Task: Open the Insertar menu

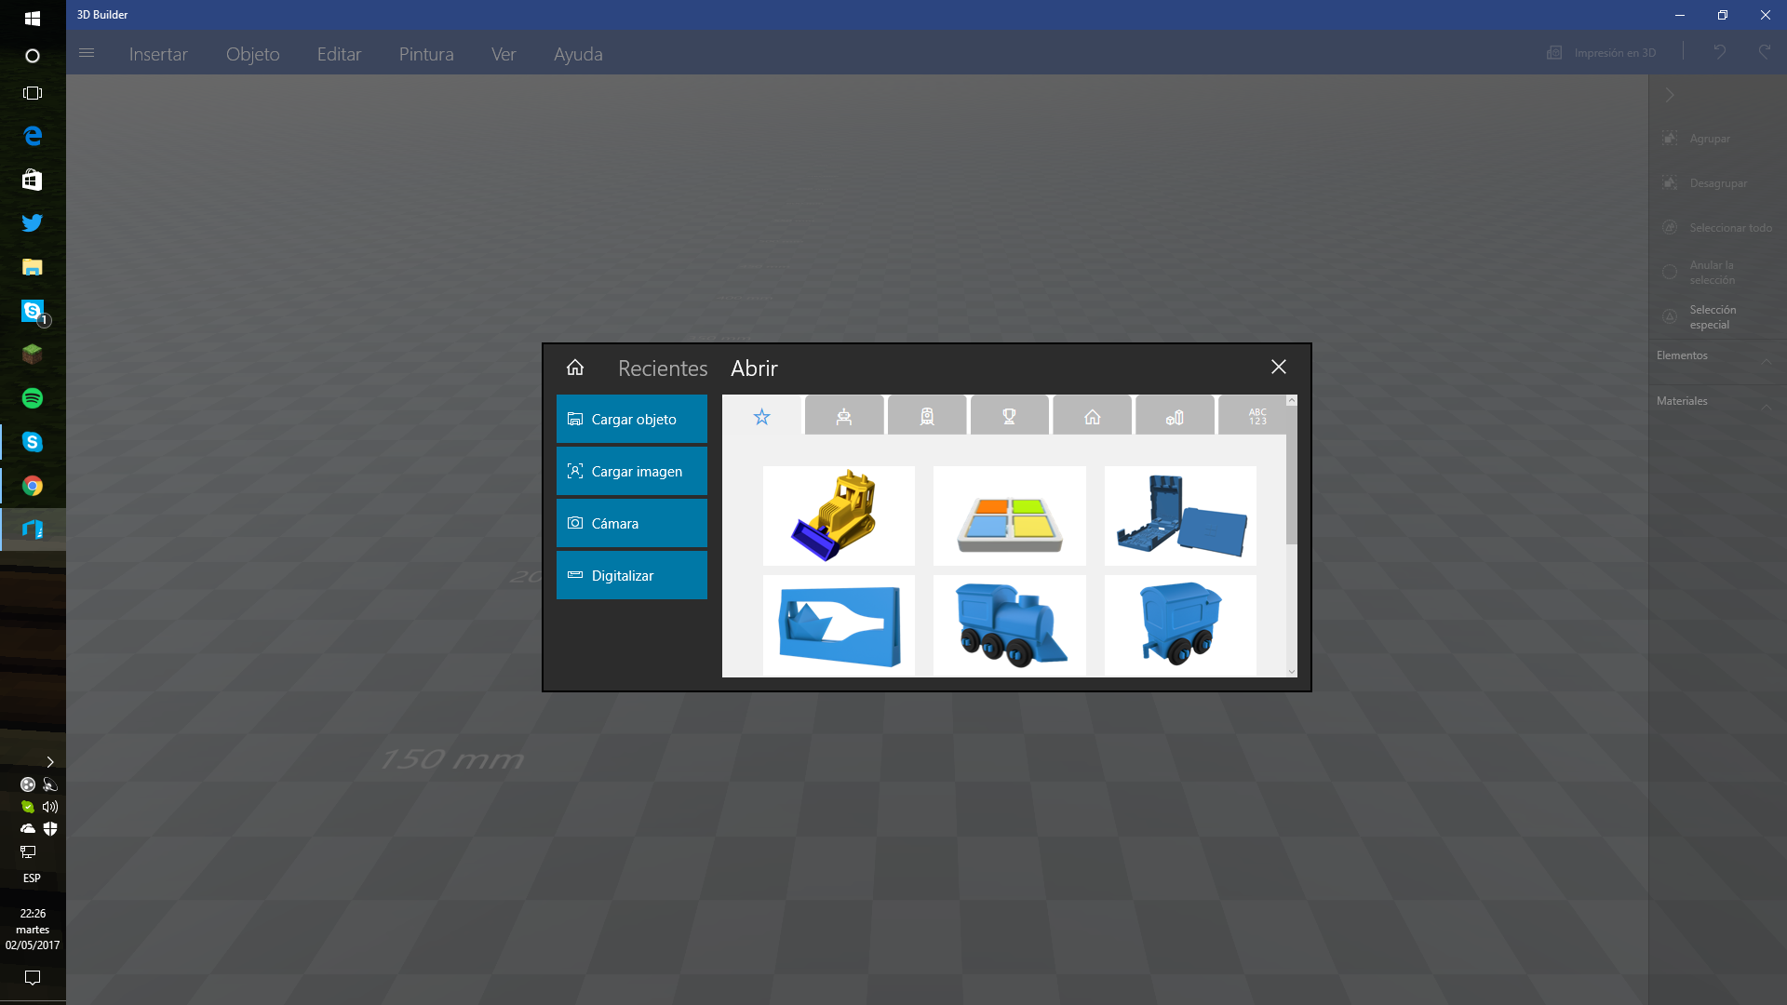Action: [x=158, y=54]
